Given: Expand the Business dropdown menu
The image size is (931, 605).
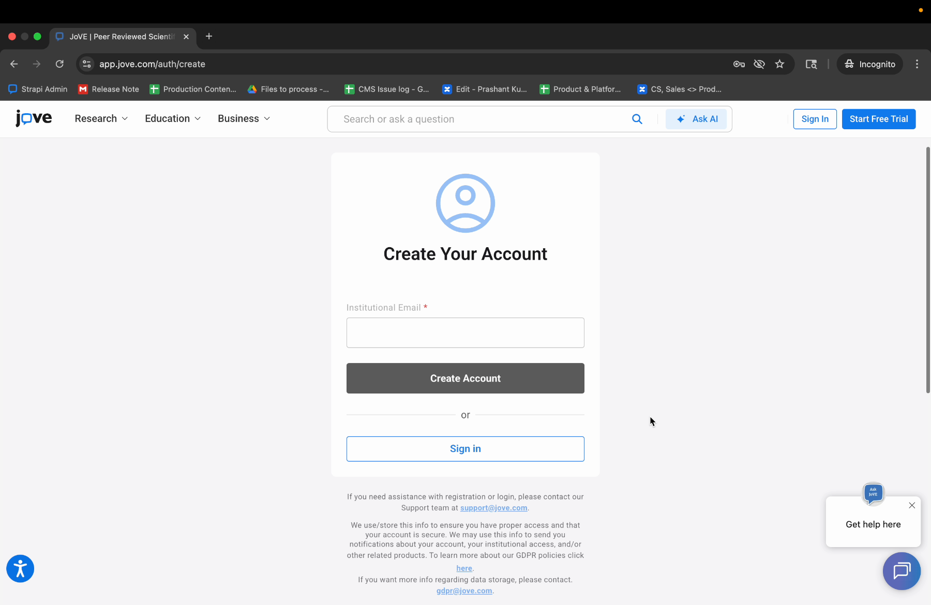Looking at the screenshot, I should pos(244,118).
